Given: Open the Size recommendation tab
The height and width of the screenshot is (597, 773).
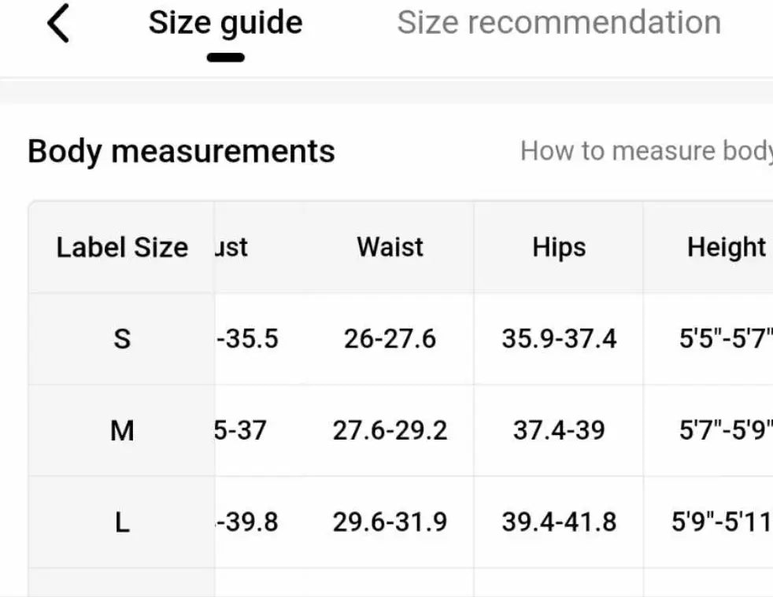Looking at the screenshot, I should coord(558,23).
